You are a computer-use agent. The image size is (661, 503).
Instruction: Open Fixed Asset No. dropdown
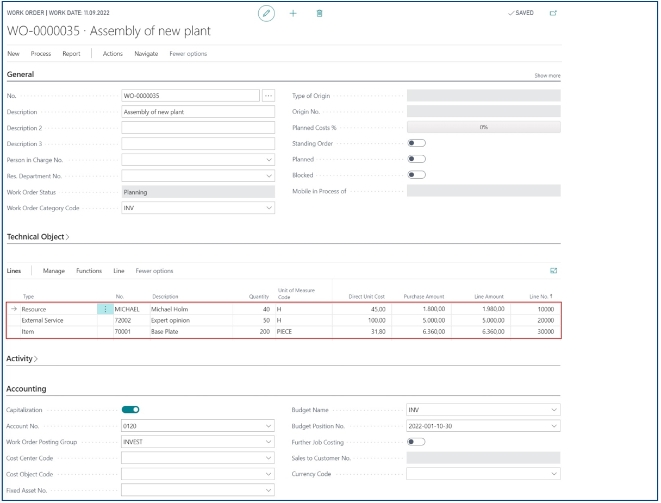[x=269, y=490]
